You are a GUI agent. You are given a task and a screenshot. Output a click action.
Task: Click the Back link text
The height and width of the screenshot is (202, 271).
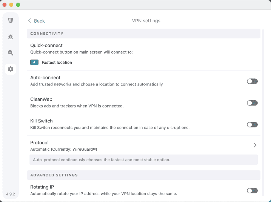coord(39,21)
